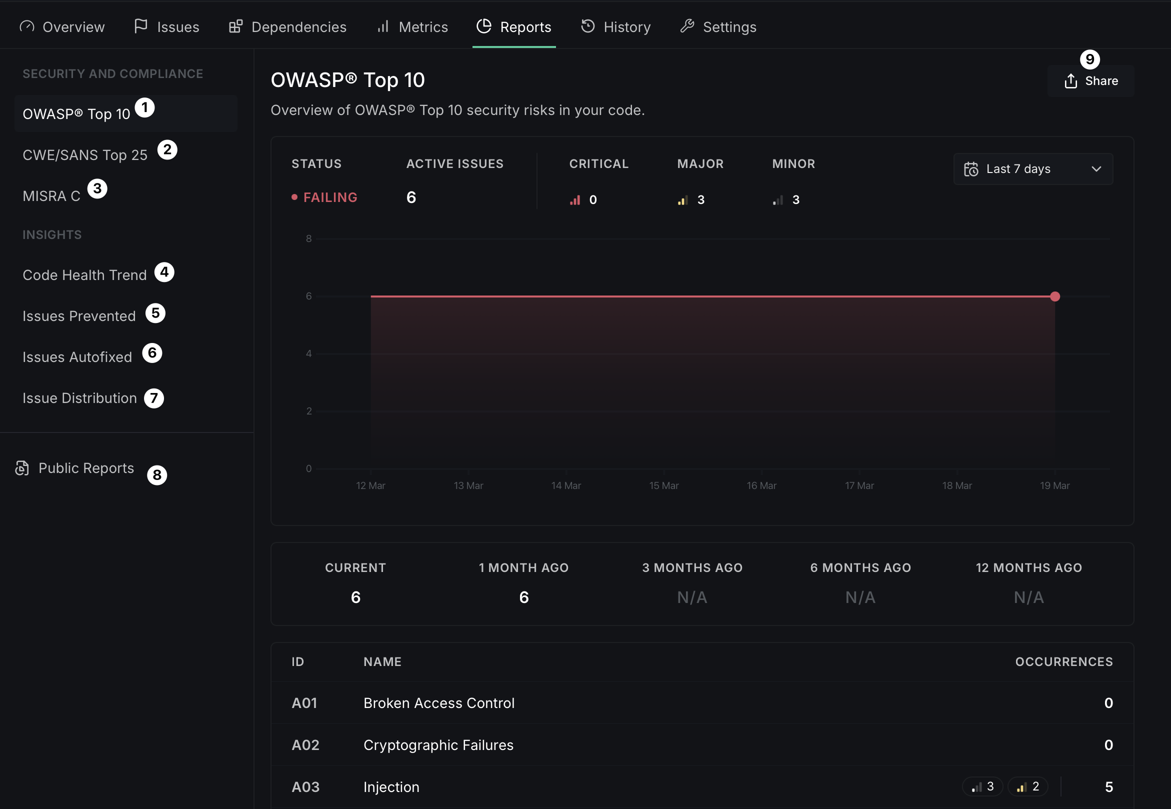
Task: Open Issue Distribution in sidebar
Action: (79, 398)
